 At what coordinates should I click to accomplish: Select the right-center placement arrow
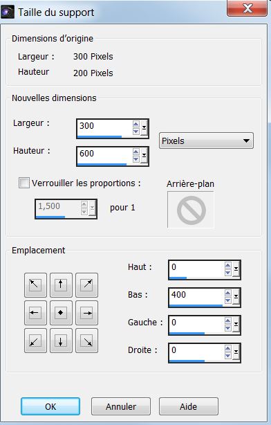[x=86, y=313]
